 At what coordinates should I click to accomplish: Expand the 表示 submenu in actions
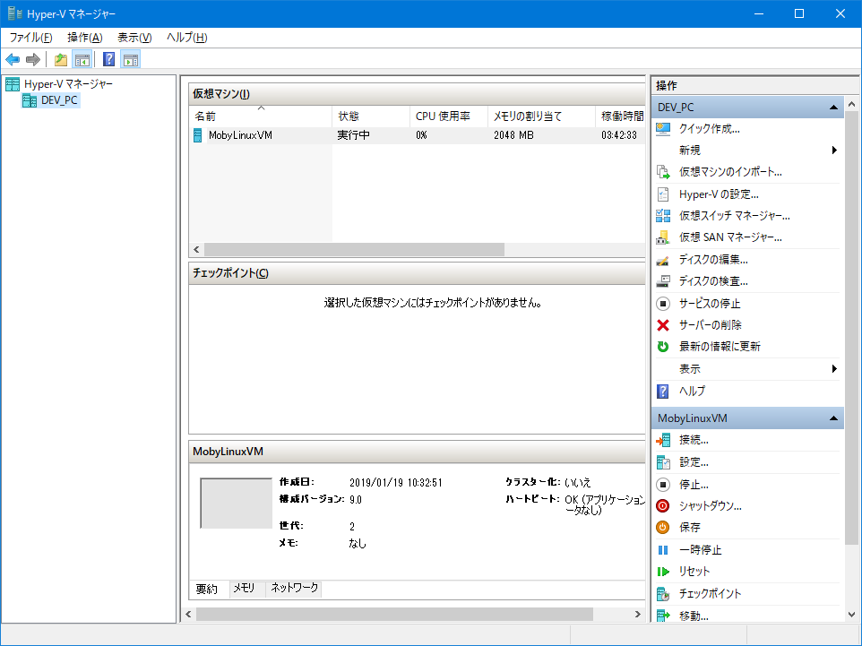point(834,369)
